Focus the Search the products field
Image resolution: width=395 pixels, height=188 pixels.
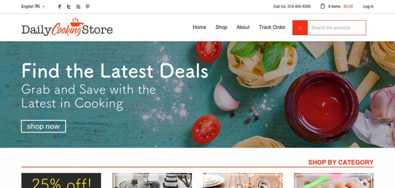(336, 28)
